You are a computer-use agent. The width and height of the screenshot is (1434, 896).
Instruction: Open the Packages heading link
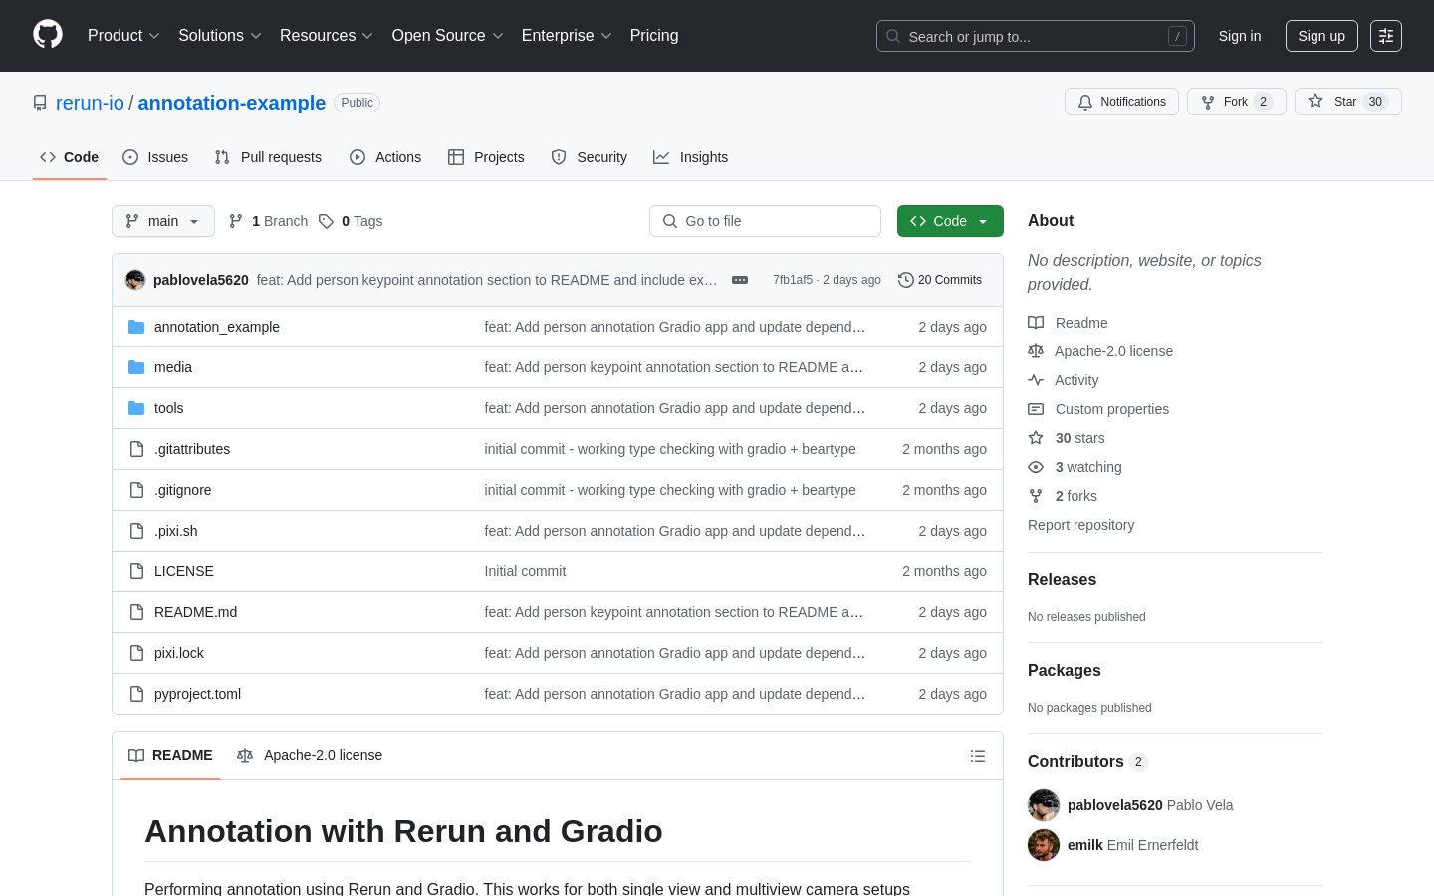1064,671
